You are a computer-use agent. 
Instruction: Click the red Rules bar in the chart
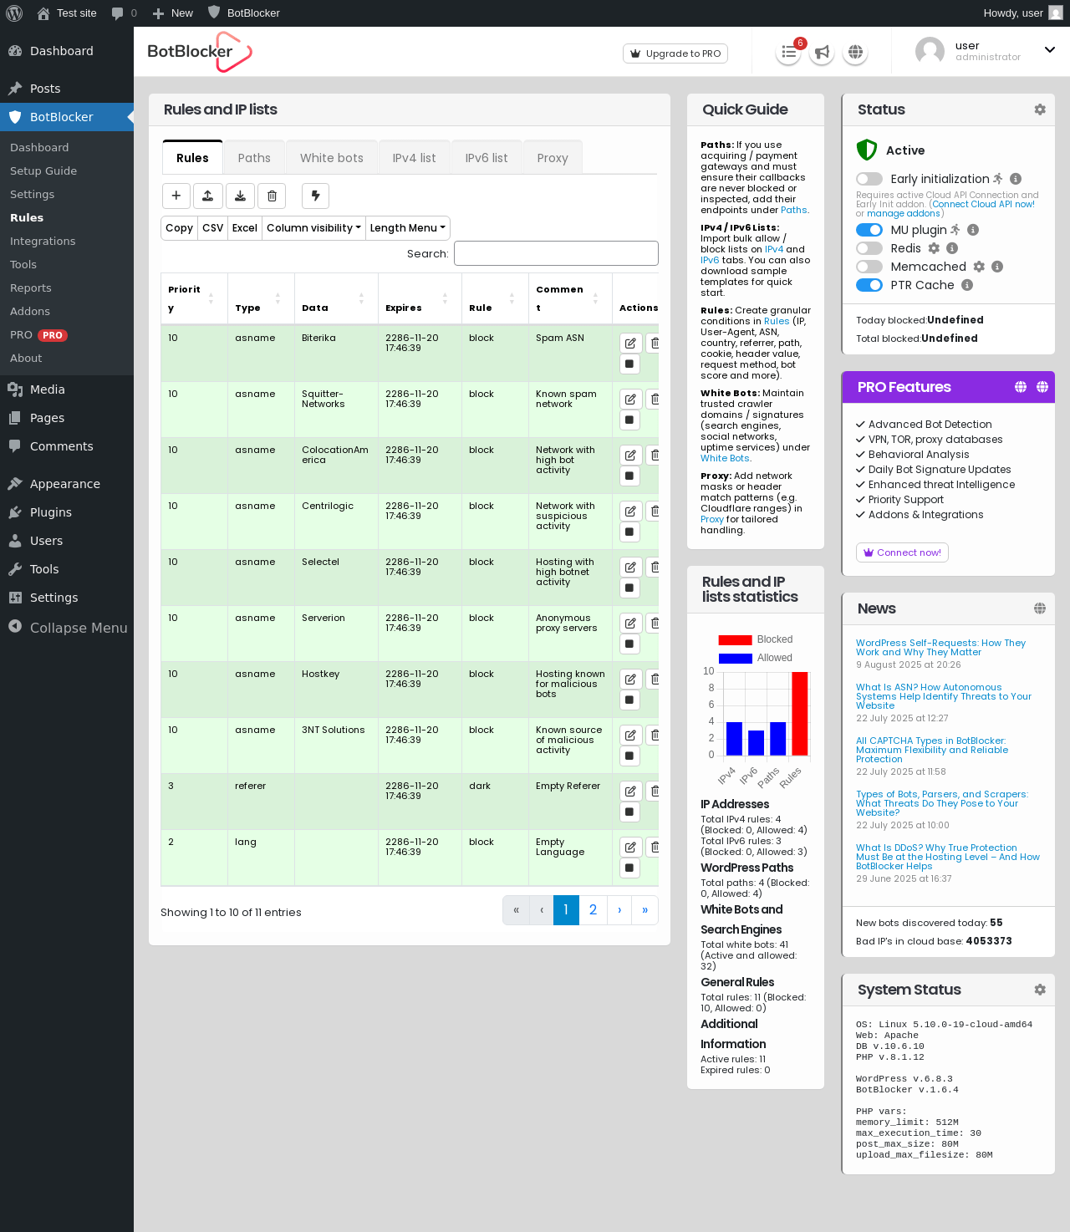coord(800,714)
